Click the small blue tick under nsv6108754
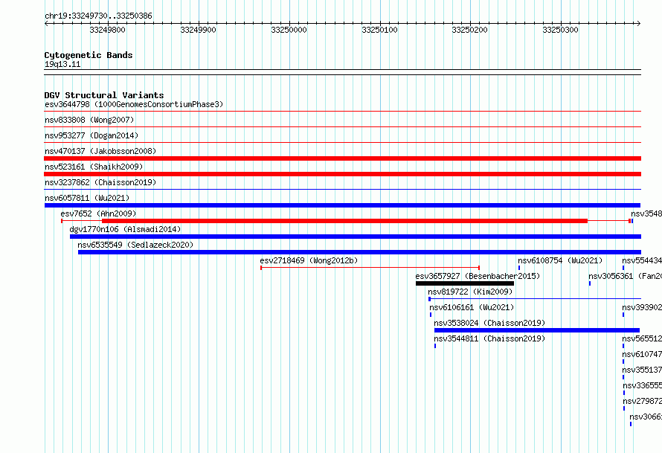Screen dimensions: 662x453 519,268
